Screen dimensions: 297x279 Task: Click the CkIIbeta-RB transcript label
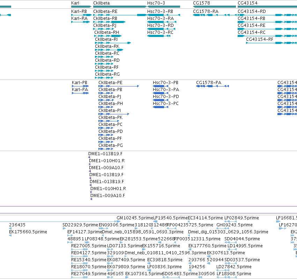[105, 18]
